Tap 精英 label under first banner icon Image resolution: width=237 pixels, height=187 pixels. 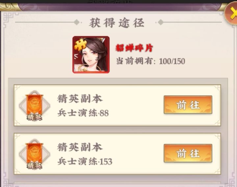coord(35,117)
